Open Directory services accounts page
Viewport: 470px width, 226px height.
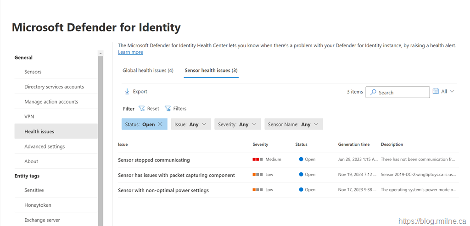pos(54,87)
